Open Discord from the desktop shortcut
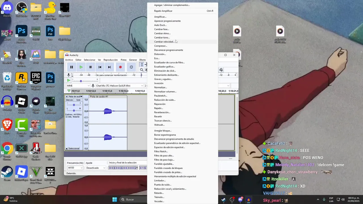363x204 pixels. click(7, 10)
